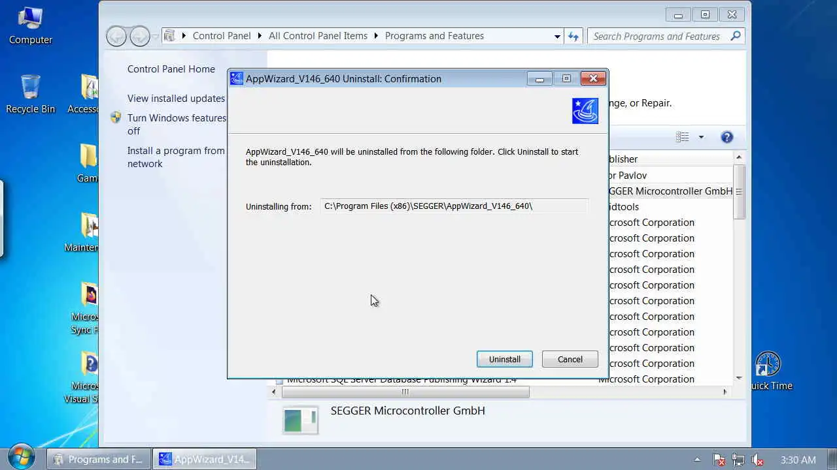Expand the address bar history dropdown
This screenshot has height=470, width=837.
click(x=557, y=37)
